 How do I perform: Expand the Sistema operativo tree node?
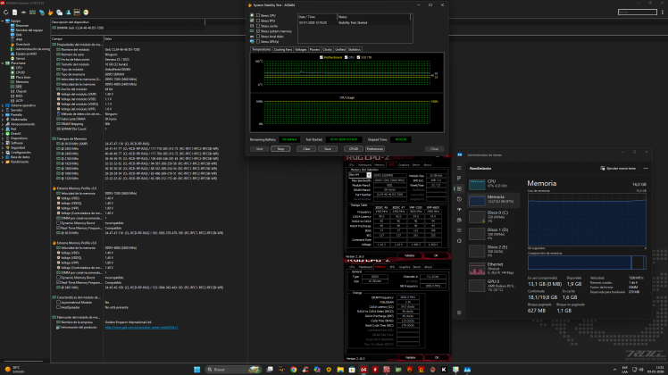(4, 104)
